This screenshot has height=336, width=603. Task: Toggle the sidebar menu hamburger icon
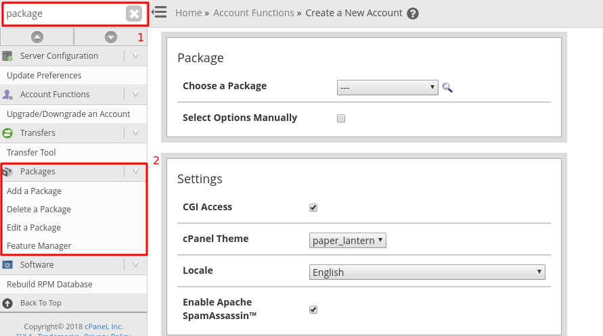(x=159, y=12)
